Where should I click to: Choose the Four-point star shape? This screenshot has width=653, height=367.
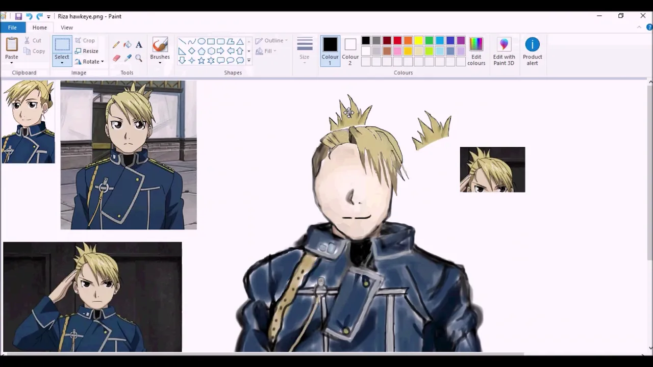coord(192,60)
